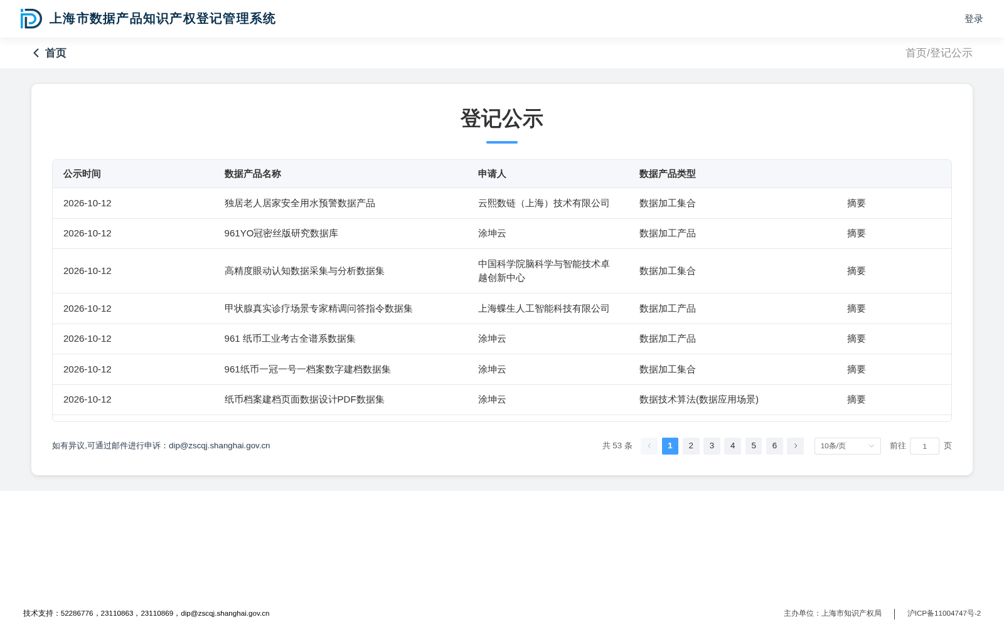The image size is (1004, 627).
Task: Click the 首页 back link
Action: 55,53
